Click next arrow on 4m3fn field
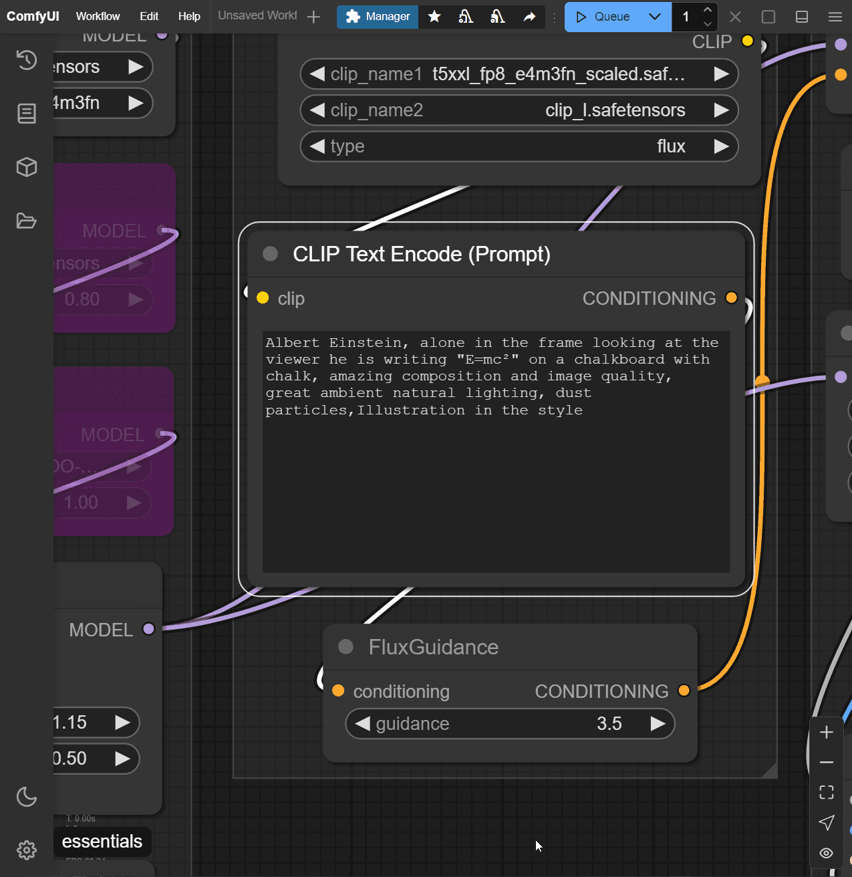This screenshot has width=852, height=877. (x=136, y=103)
